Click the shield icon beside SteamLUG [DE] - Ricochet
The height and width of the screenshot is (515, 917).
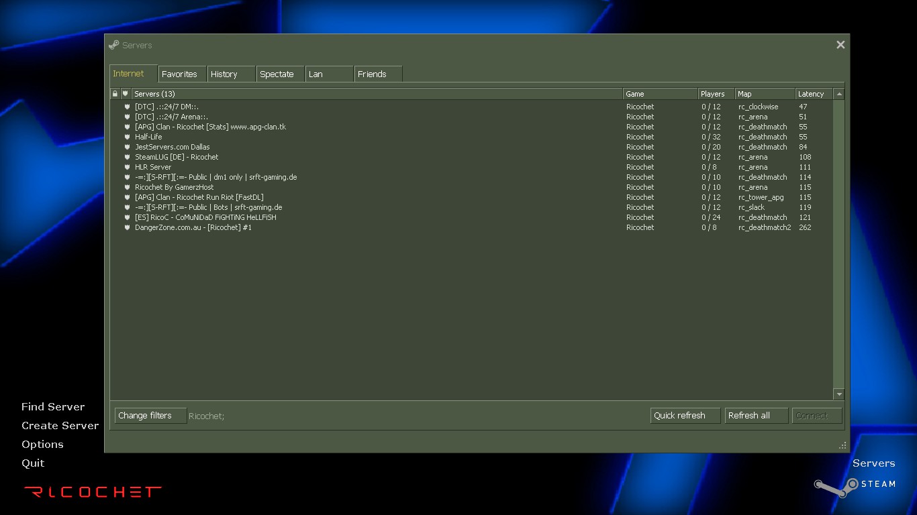point(126,157)
